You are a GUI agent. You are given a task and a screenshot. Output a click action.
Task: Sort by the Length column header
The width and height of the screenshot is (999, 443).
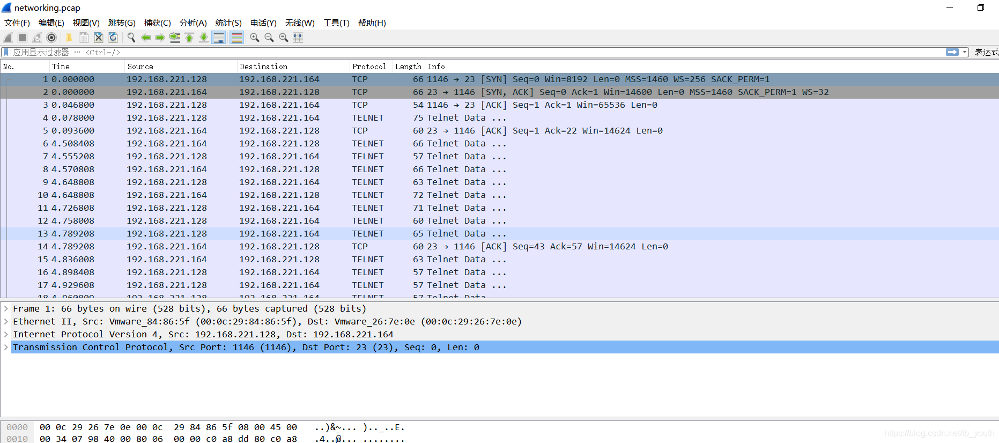pyautogui.click(x=409, y=67)
